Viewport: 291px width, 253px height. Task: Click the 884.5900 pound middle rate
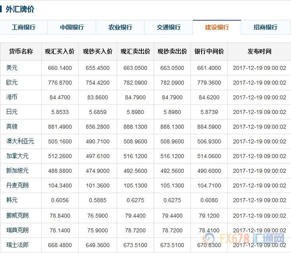[209, 127]
